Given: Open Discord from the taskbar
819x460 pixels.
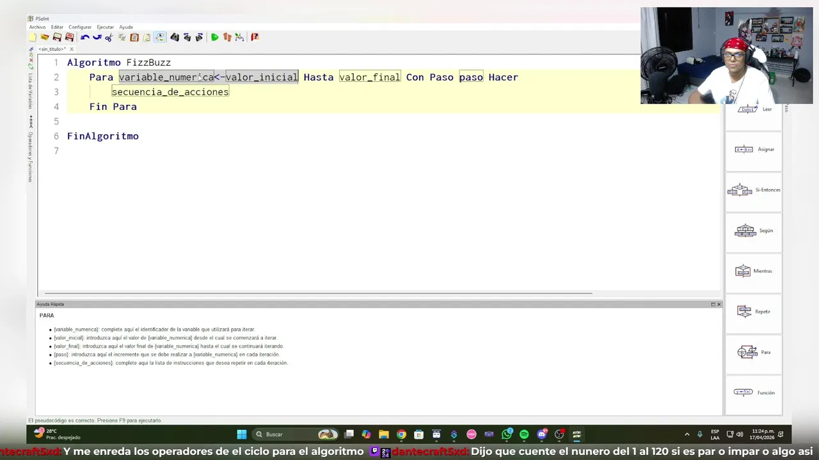Looking at the screenshot, I should click(x=542, y=434).
